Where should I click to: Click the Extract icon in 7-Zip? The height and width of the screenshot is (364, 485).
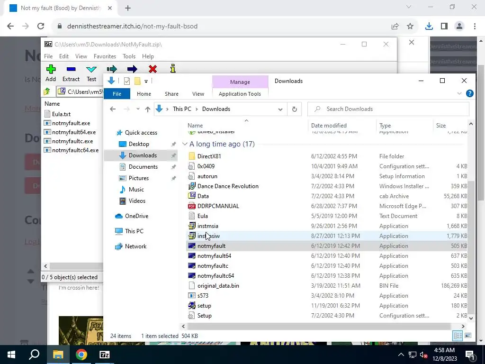71,69
